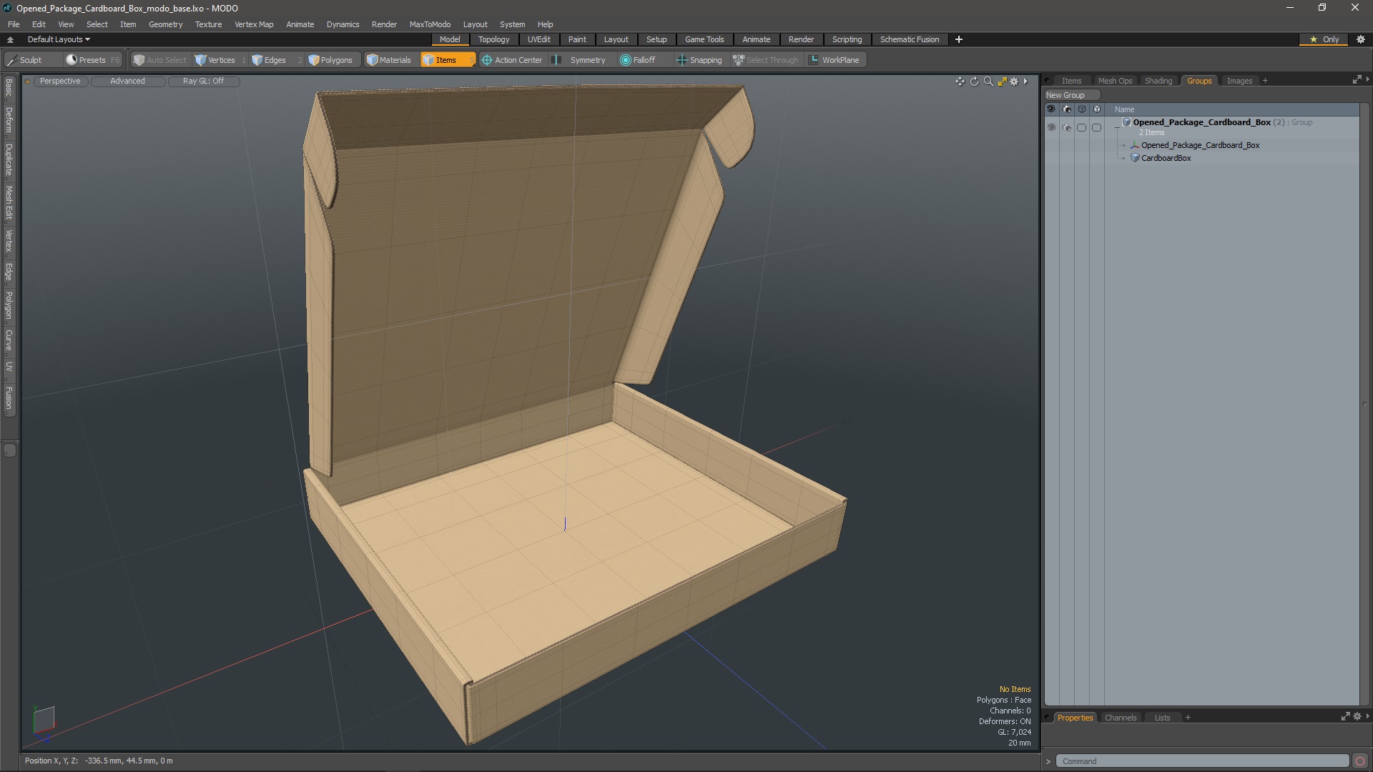
Task: Open the WorkPlane menu
Action: point(835,60)
